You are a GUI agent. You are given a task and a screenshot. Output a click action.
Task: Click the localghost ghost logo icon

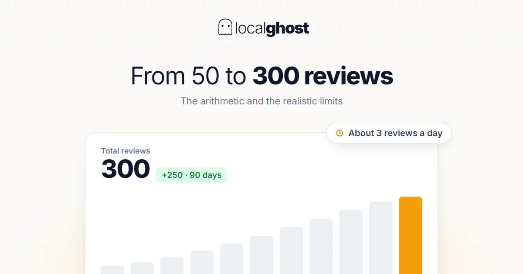pos(225,27)
